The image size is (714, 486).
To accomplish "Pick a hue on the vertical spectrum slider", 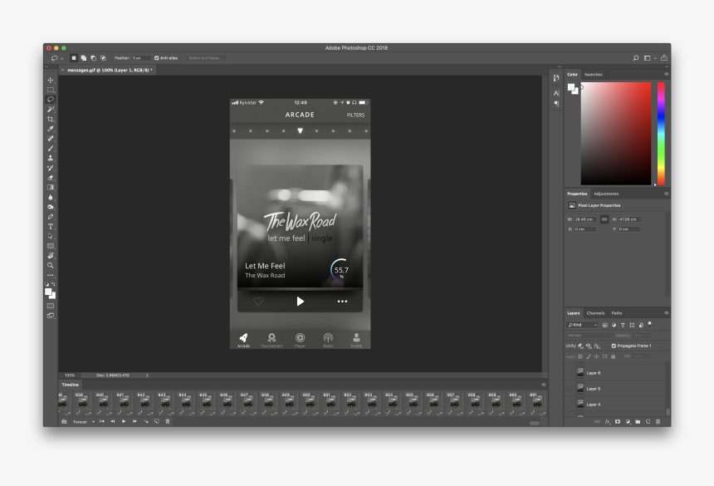I will [661, 134].
